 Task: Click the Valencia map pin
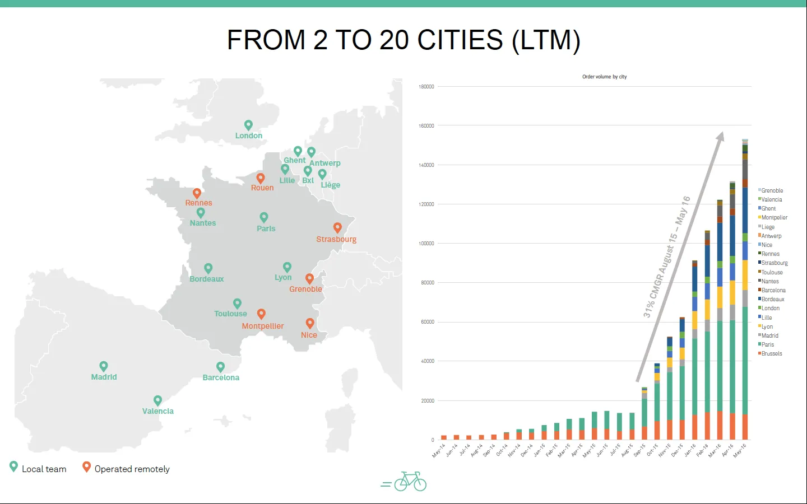[x=157, y=400]
